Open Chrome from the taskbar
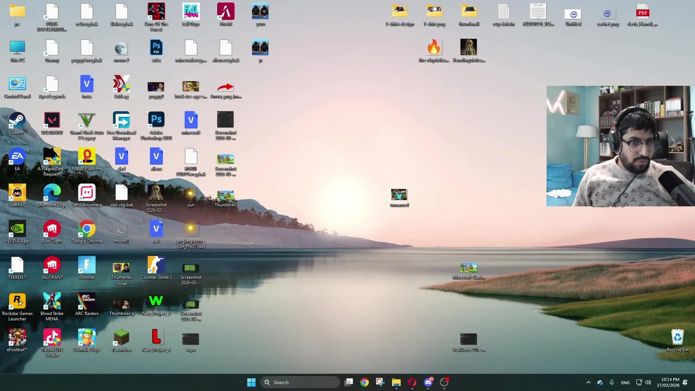This screenshot has width=695, height=391. pyautogui.click(x=364, y=382)
